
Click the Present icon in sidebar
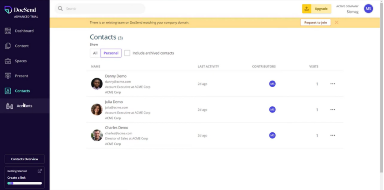pos(8,76)
